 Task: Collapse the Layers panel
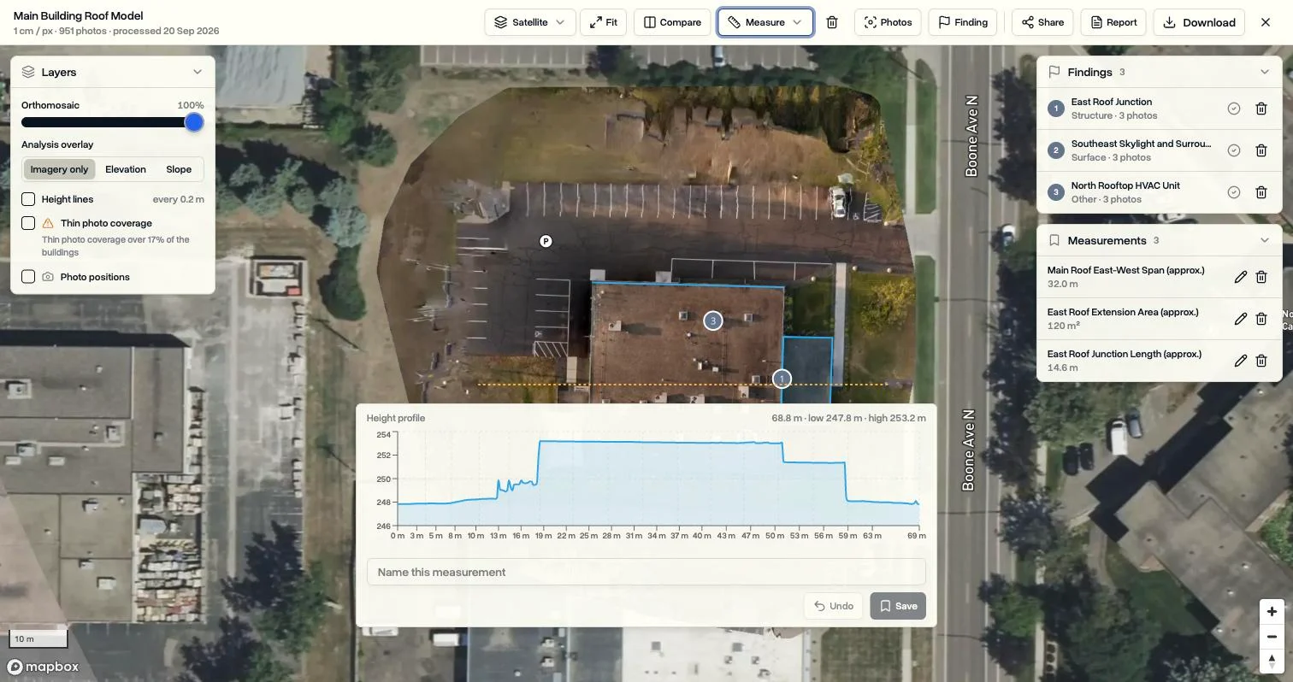pos(198,72)
